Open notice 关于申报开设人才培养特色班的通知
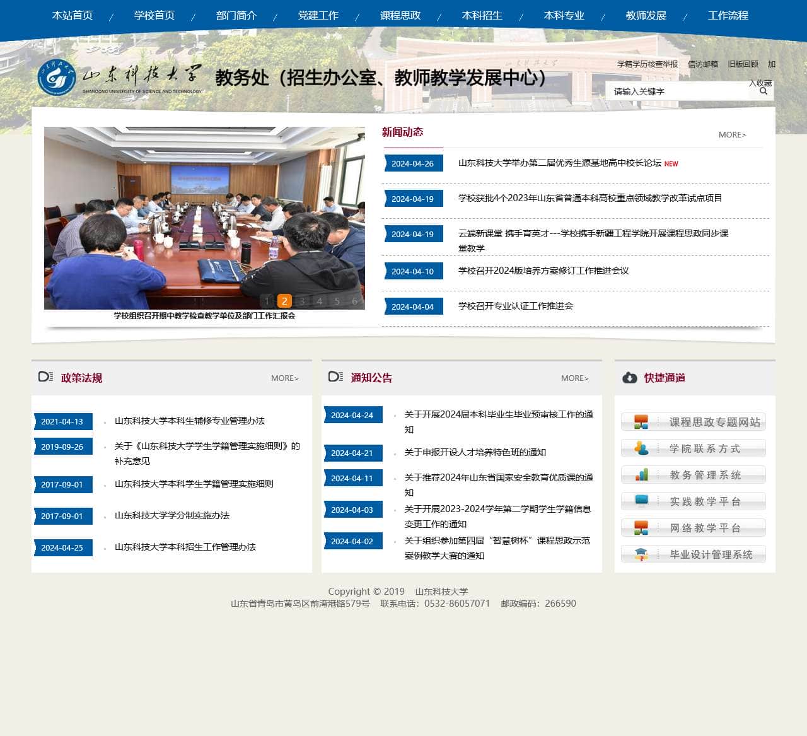 [x=475, y=452]
